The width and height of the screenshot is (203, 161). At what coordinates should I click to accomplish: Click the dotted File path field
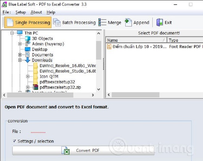pos(38,132)
